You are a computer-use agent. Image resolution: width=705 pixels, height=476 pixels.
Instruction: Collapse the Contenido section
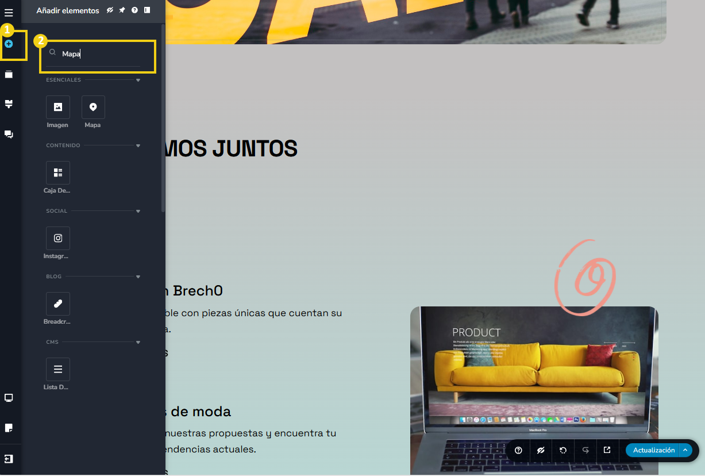[x=138, y=146]
